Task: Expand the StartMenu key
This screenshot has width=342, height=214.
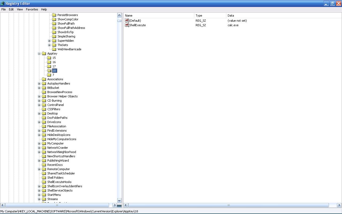Action: [39, 195]
